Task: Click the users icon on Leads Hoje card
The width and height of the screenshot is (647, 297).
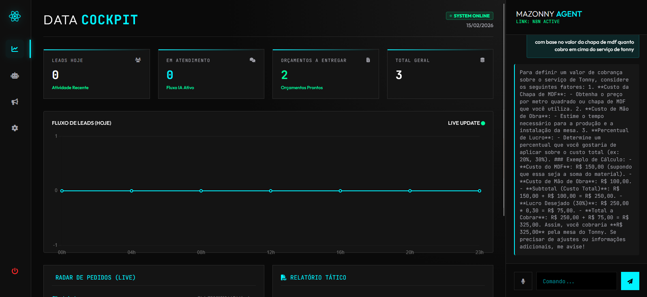Action: 138,60
